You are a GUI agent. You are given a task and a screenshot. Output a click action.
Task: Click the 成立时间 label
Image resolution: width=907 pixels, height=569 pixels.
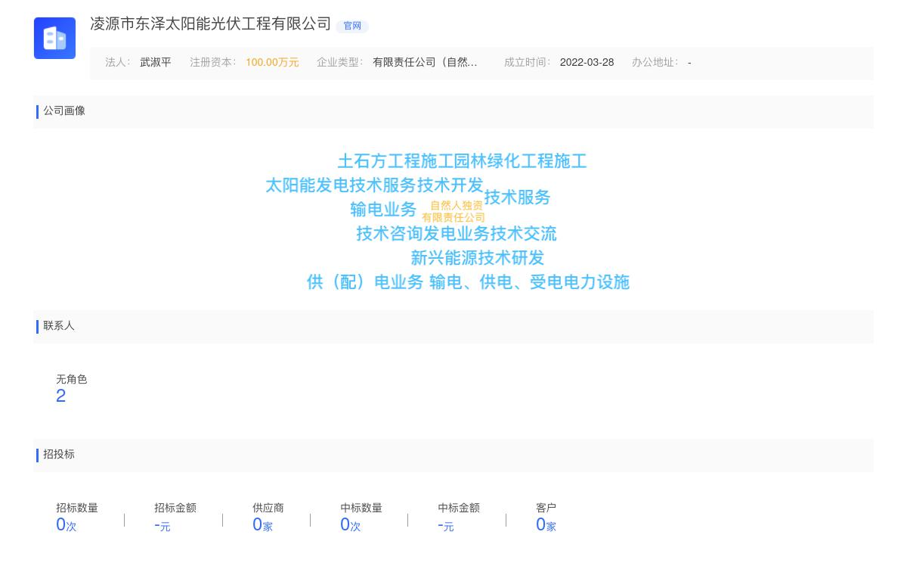coord(527,63)
